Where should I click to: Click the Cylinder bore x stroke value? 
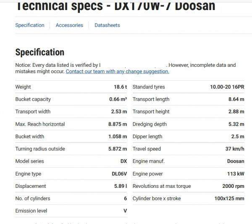tap(229, 198)
